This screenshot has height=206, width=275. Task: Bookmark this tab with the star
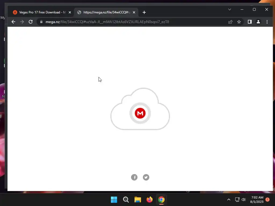point(239,22)
